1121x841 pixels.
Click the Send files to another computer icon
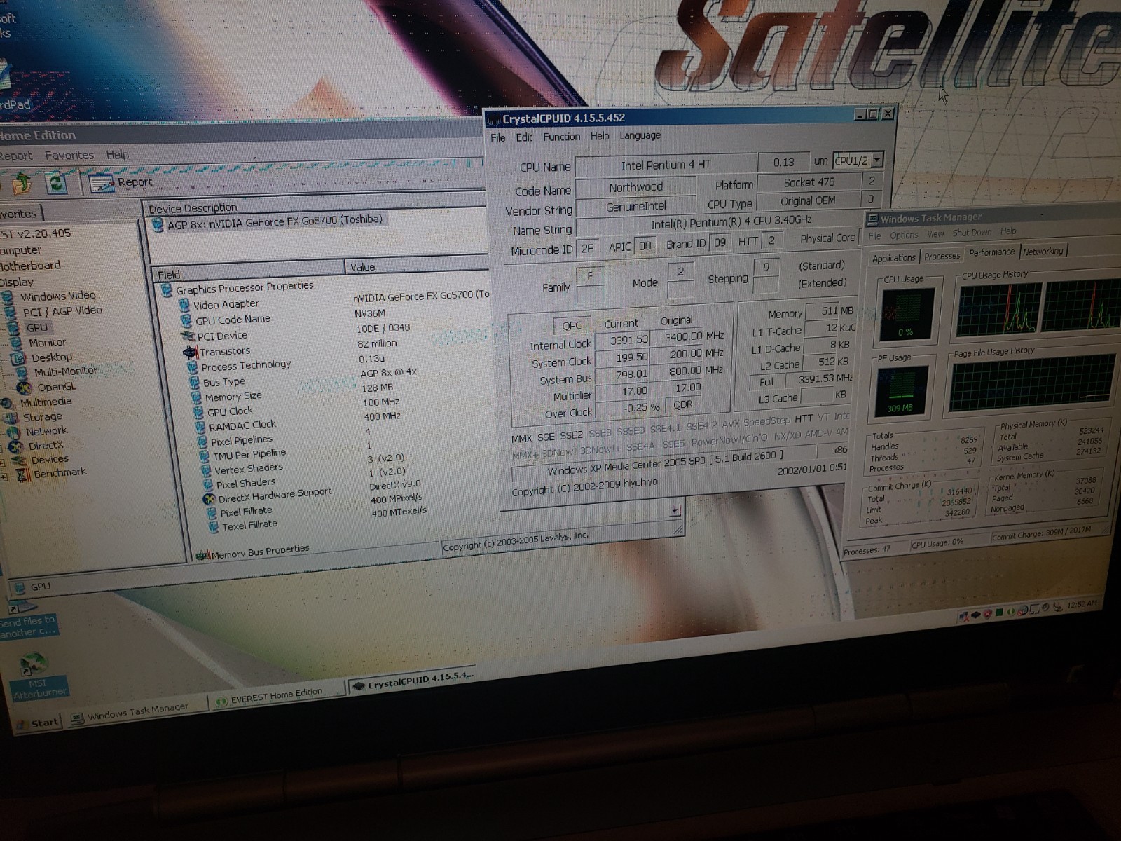click(x=27, y=619)
